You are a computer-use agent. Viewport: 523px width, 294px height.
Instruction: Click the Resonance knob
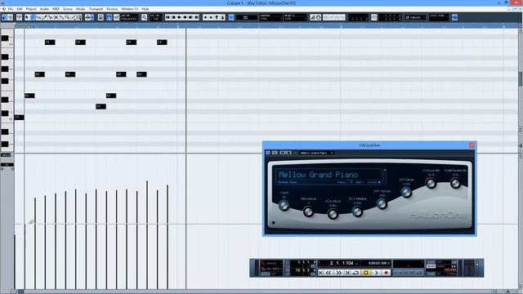(x=308, y=212)
